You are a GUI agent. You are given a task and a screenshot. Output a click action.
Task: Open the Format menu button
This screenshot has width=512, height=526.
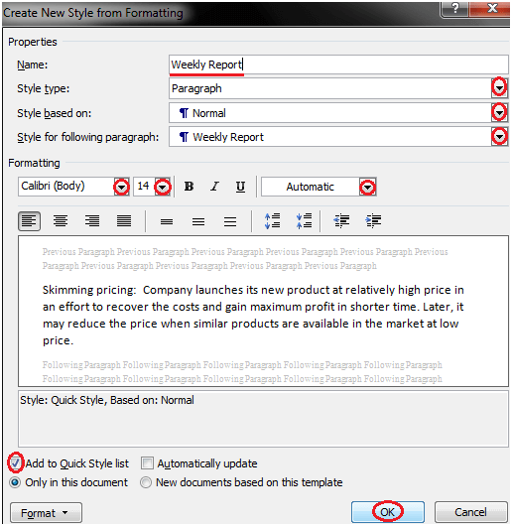[x=46, y=512]
